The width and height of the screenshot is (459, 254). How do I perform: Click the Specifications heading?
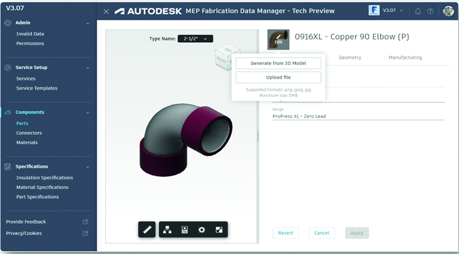(x=32, y=167)
